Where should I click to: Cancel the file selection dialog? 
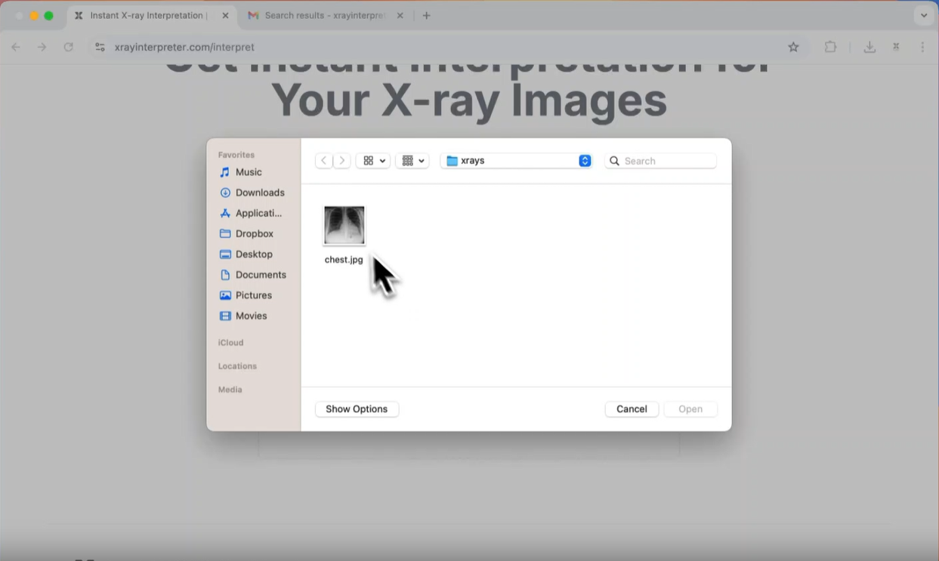(632, 408)
